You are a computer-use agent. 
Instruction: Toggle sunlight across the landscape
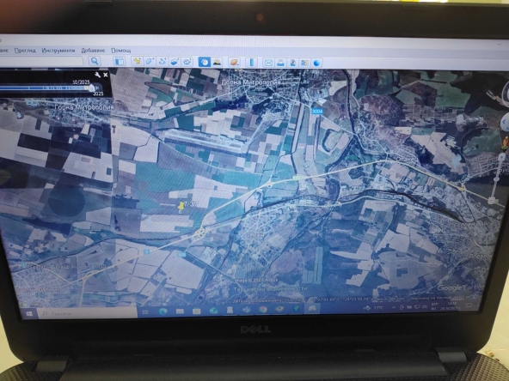217,62
